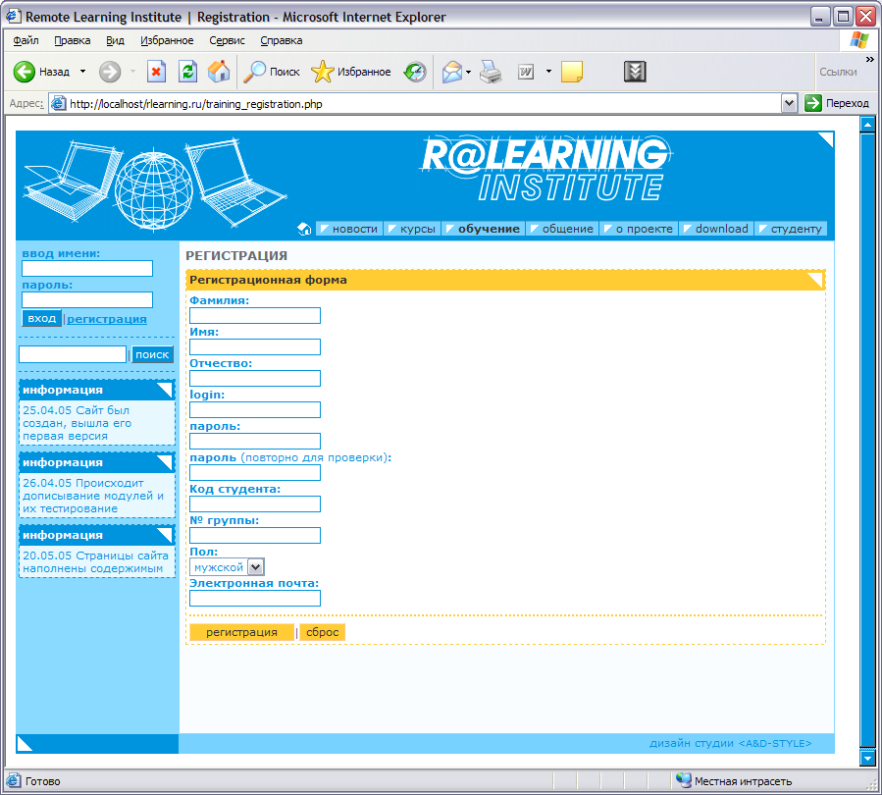The image size is (882, 795).
Task: Click the yellow note icon in toolbar
Action: [572, 72]
